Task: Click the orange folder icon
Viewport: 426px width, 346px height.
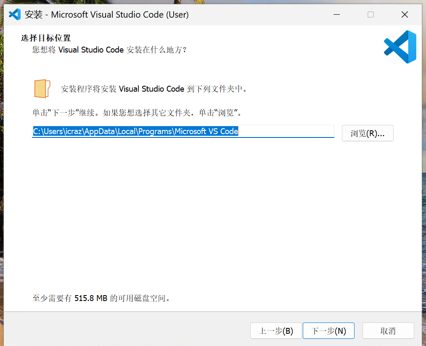Action: (42, 88)
